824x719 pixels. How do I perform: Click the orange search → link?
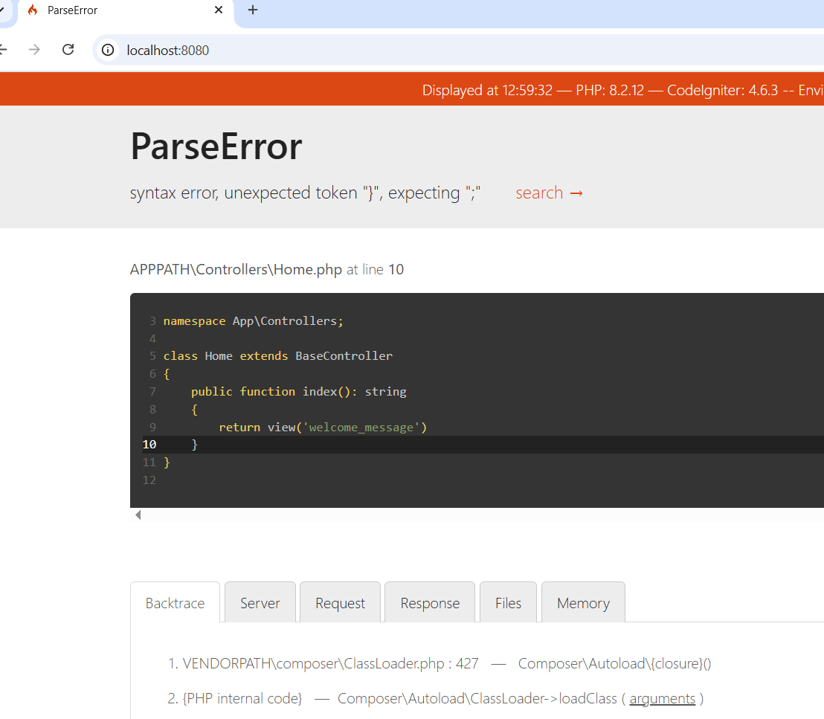[550, 193]
